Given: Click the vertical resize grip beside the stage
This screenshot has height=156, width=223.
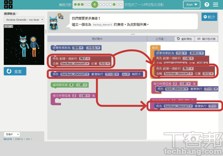Looking at the screenshot, I should click(x=46, y=31).
